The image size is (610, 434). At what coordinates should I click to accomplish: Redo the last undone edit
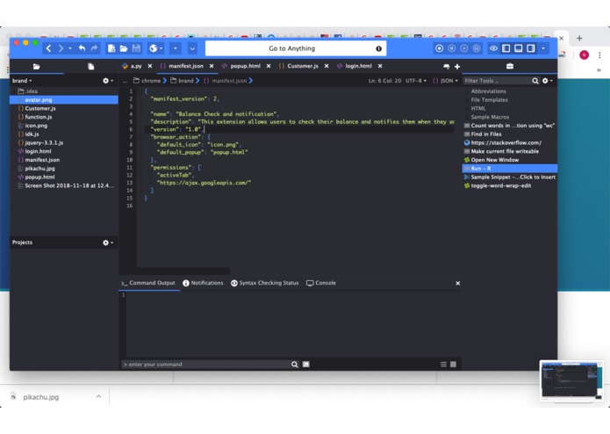[94, 48]
